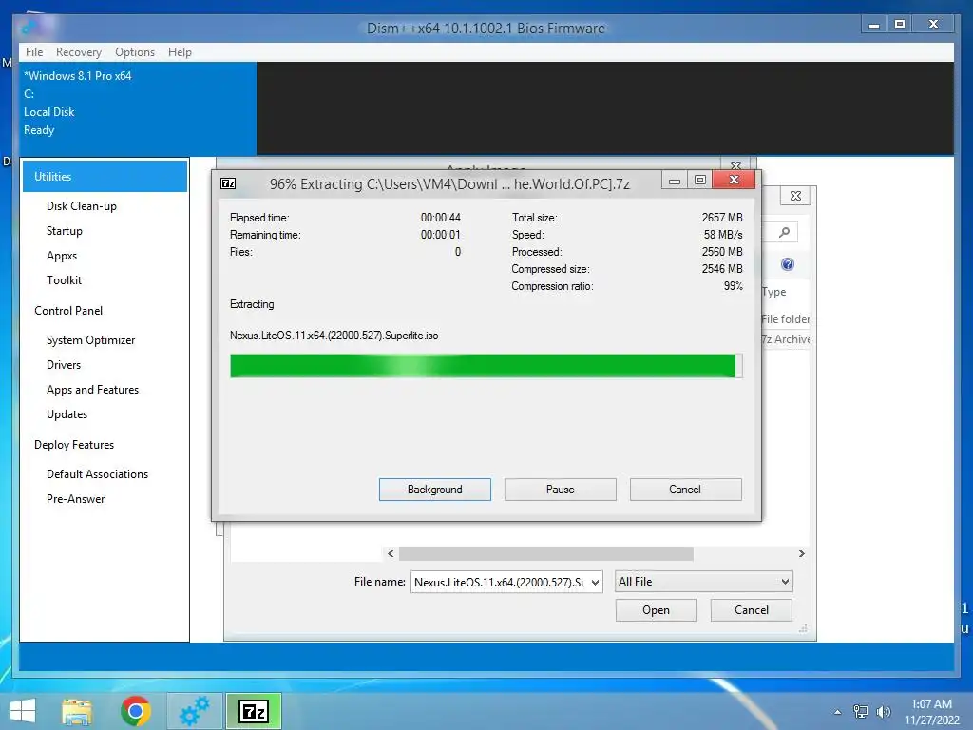The image size is (973, 730).
Task: Click the Background button in 7-Zip
Action: coord(435,490)
